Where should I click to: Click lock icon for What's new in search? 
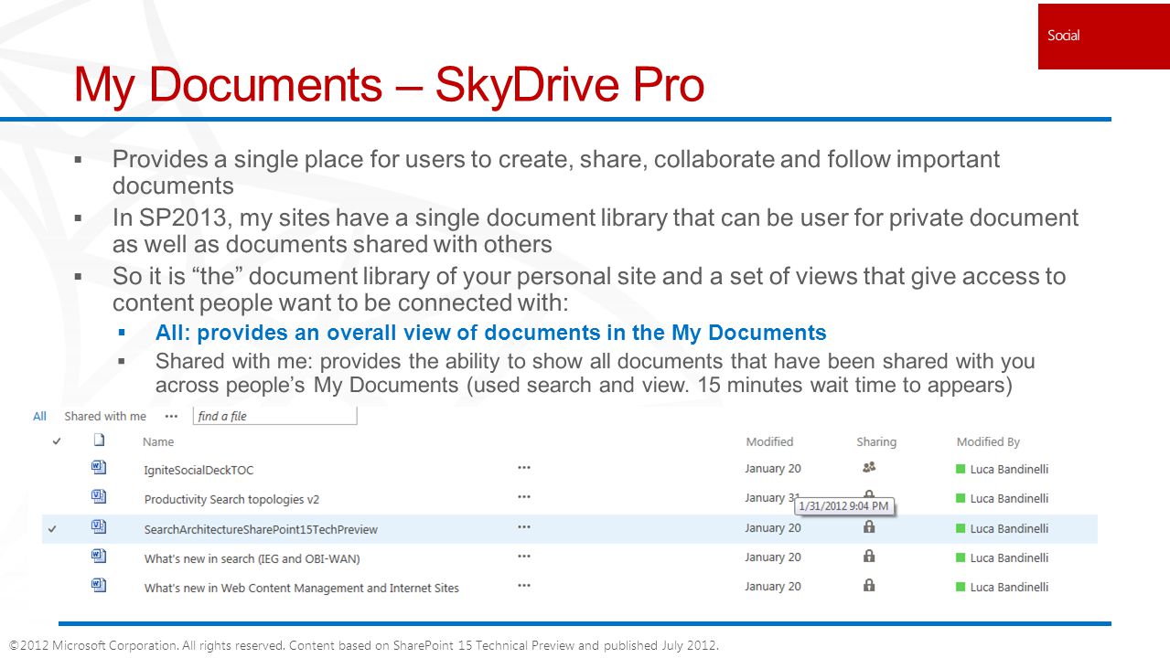coord(869,557)
